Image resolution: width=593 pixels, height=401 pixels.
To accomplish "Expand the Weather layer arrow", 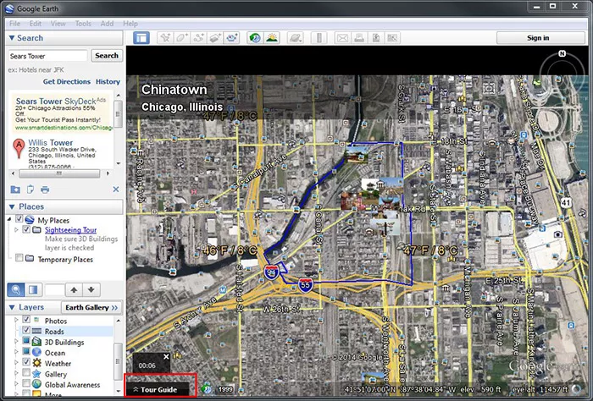I will [16, 362].
